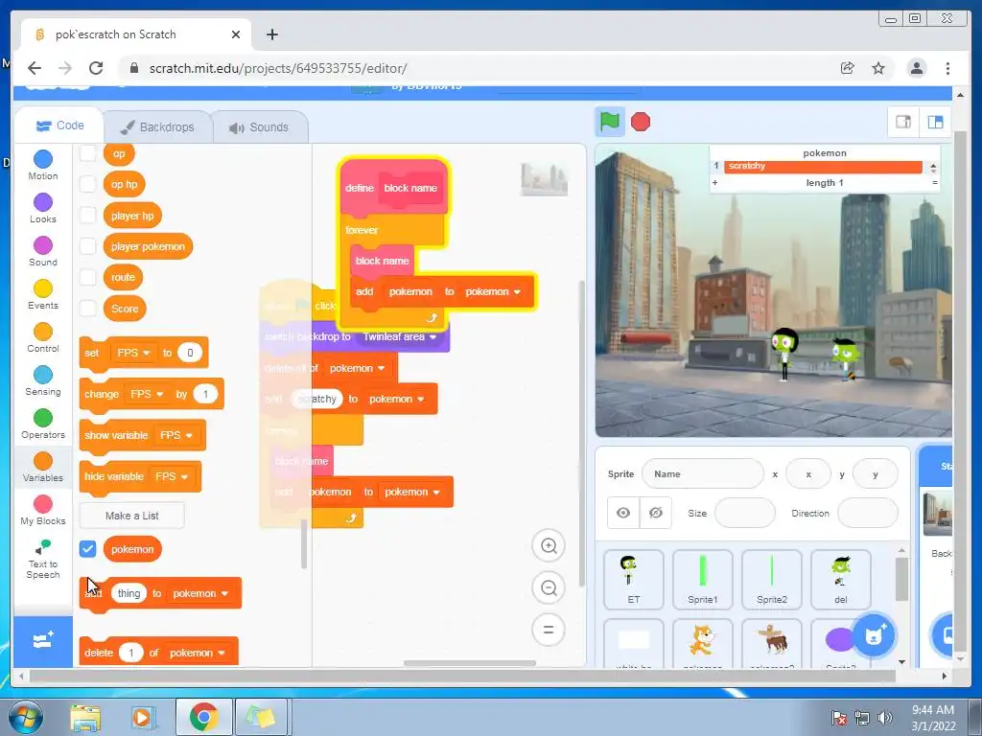Click the sprite Size input field
Viewport: 982px width, 736px height.
point(744,514)
